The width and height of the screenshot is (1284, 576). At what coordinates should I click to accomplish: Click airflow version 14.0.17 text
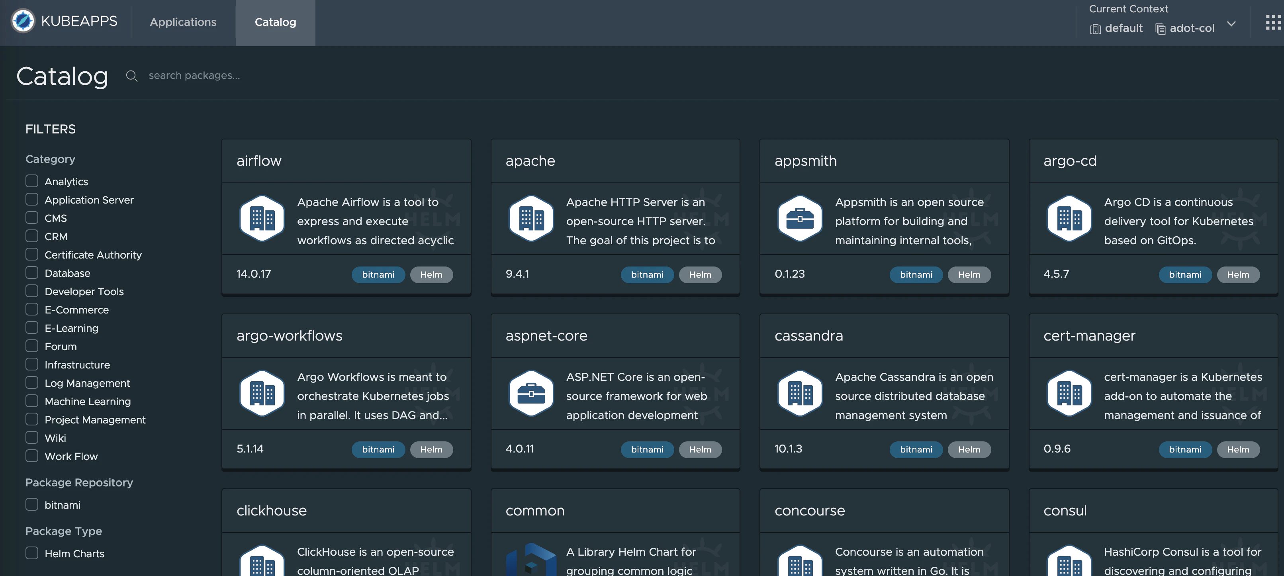[x=254, y=274]
